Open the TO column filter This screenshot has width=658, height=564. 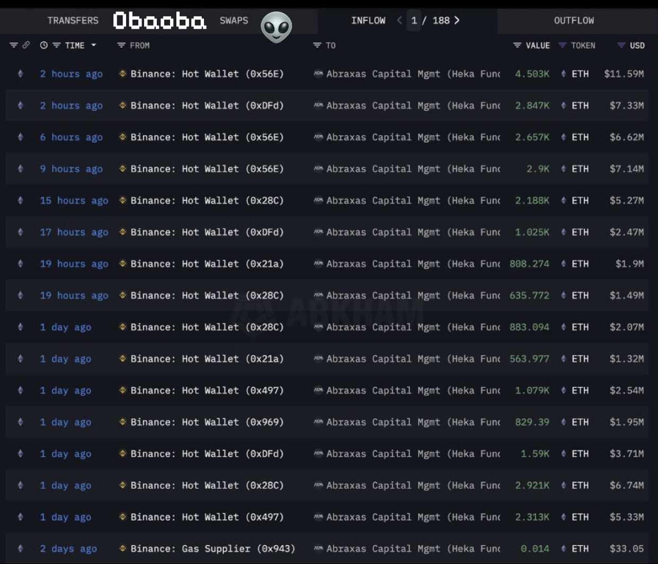coord(317,45)
